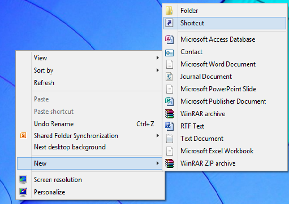Viewport: 289px width, 204px height.
Task: Expand the View submenu arrow
Action: [158, 58]
